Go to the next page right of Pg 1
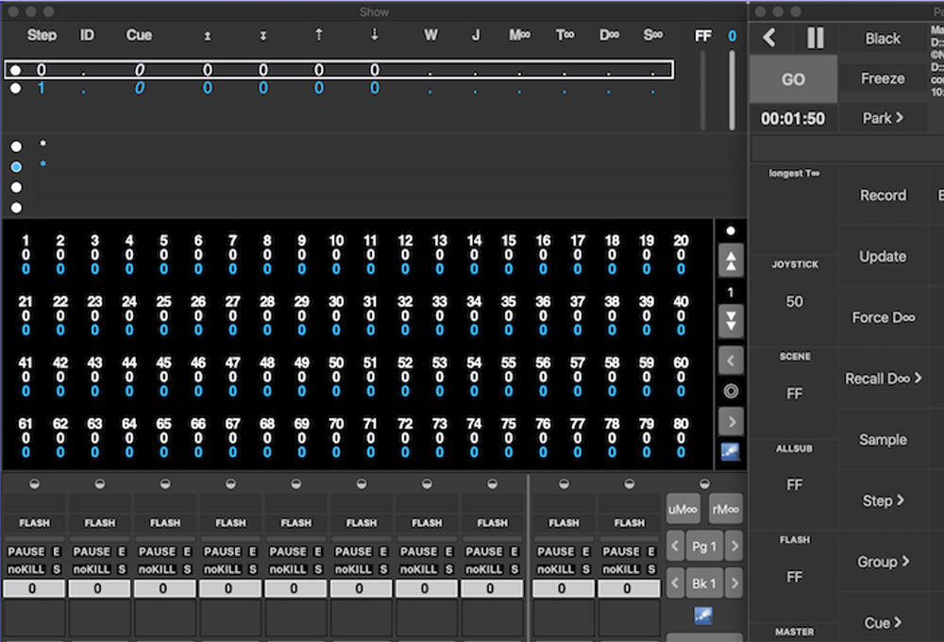 (733, 547)
